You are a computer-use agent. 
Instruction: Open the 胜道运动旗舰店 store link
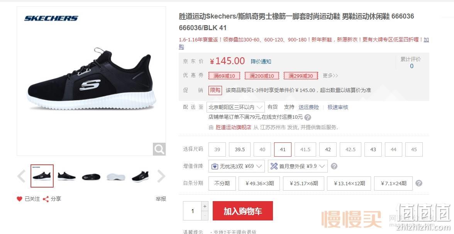[x=233, y=127]
